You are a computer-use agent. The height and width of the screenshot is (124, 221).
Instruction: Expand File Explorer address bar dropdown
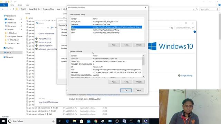tap(194, 9)
